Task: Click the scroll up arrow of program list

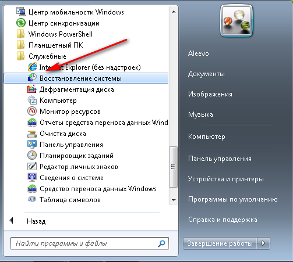Action: click(174, 12)
